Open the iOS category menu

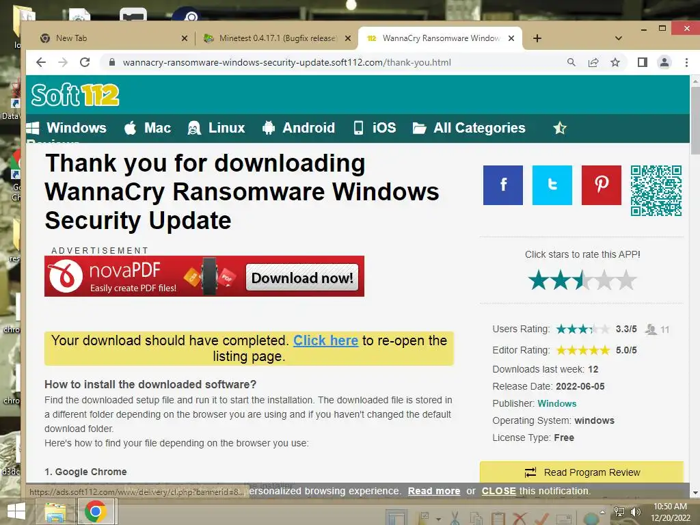pos(375,128)
